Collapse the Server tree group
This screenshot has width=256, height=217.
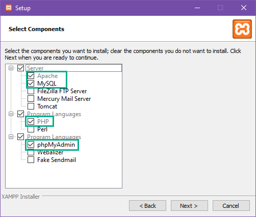11,68
